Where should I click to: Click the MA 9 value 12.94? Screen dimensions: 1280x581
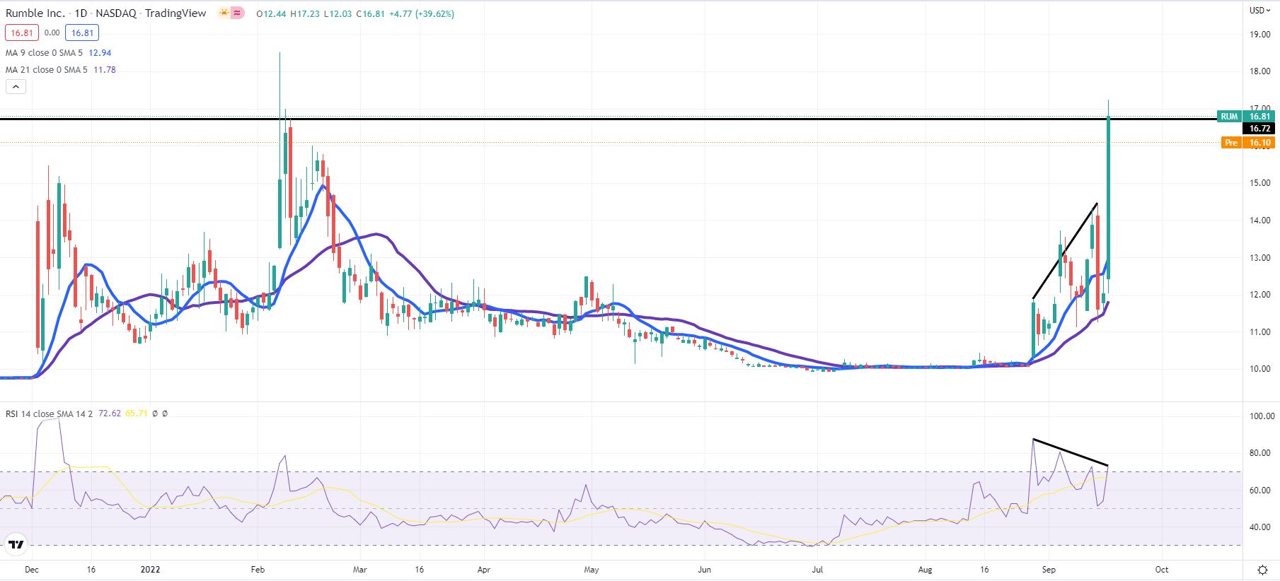(x=100, y=53)
